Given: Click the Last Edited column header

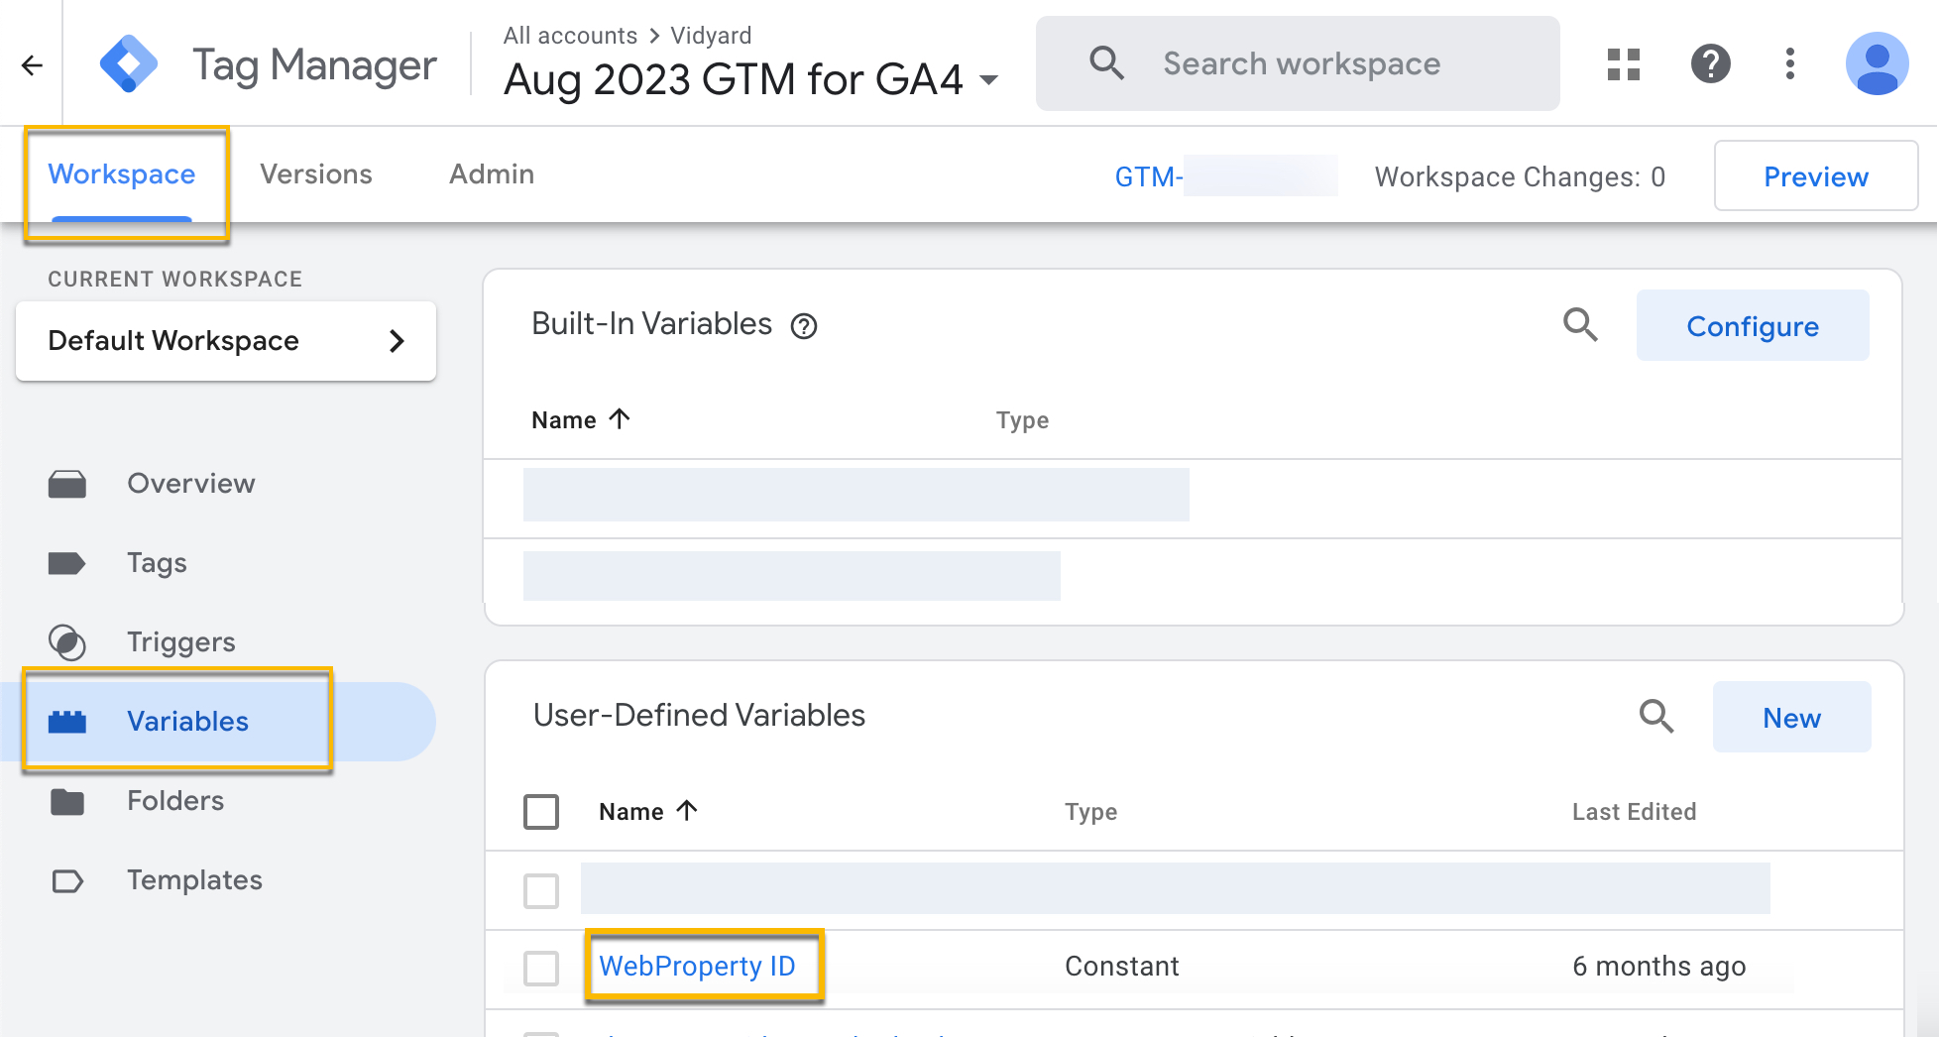Looking at the screenshot, I should 1634,812.
